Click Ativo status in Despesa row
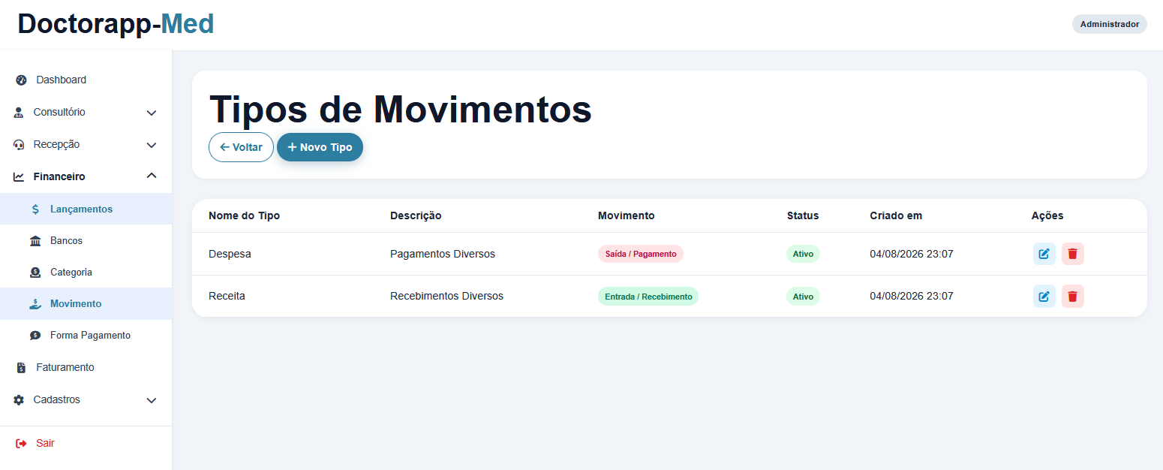 coord(803,254)
